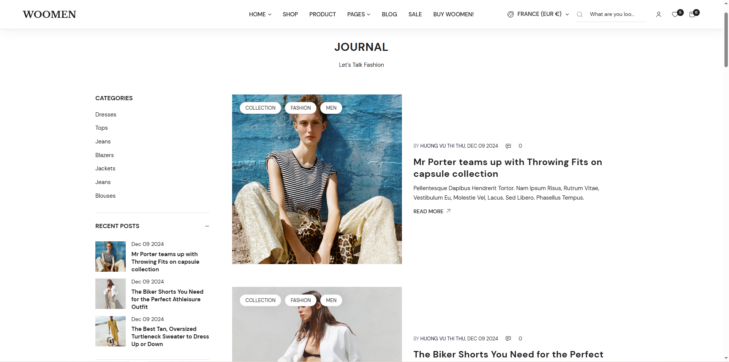This screenshot has width=729, height=362.
Task: Open the wishlist heart icon
Action: pyautogui.click(x=675, y=14)
